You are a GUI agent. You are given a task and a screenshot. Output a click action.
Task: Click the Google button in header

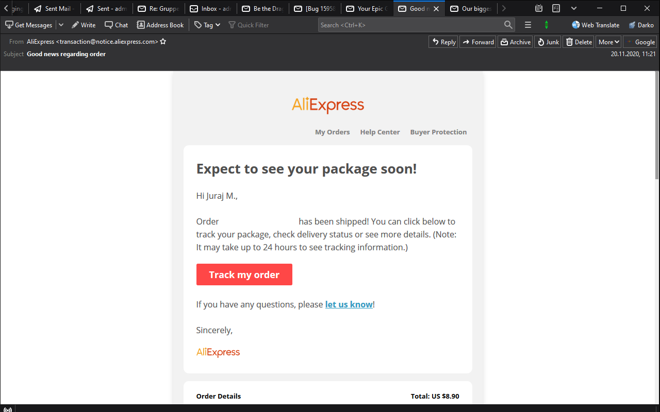click(x=640, y=42)
